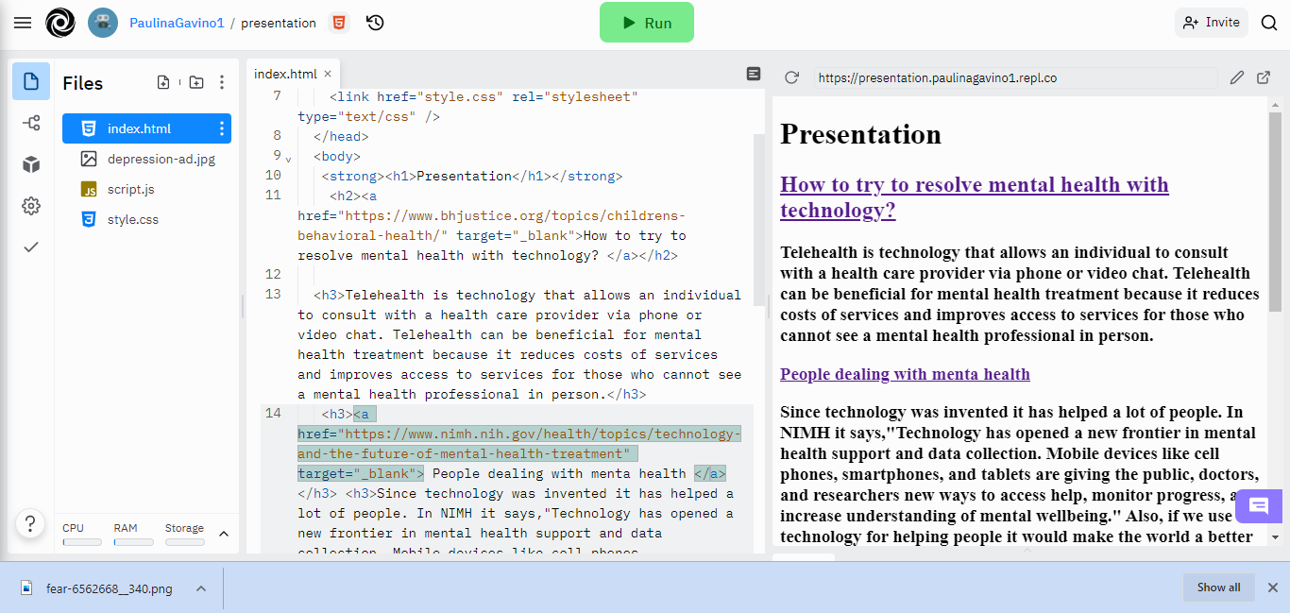Invite collaborators with the Invite button

click(1212, 23)
